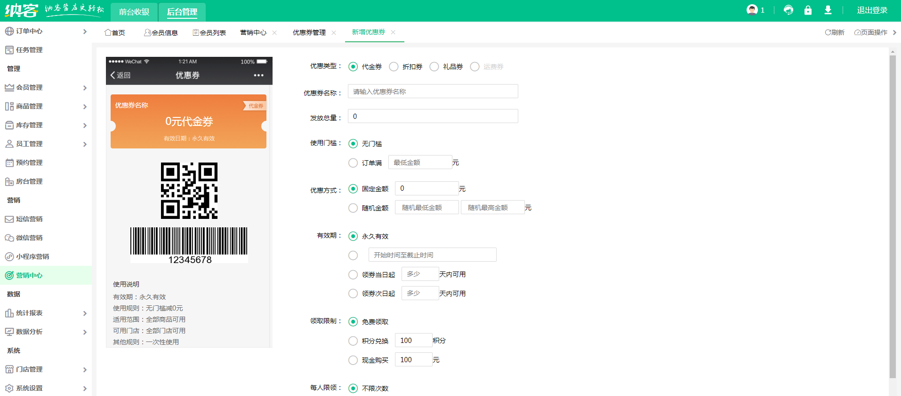Open the store management shop icon
901x396 pixels.
tap(9, 369)
